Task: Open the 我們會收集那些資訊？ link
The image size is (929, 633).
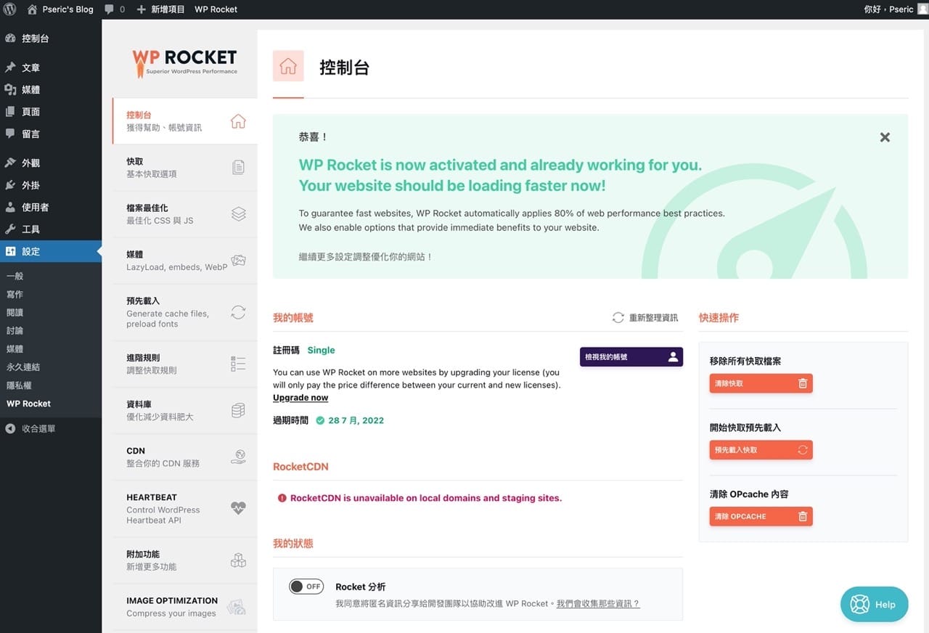Action: [598, 603]
